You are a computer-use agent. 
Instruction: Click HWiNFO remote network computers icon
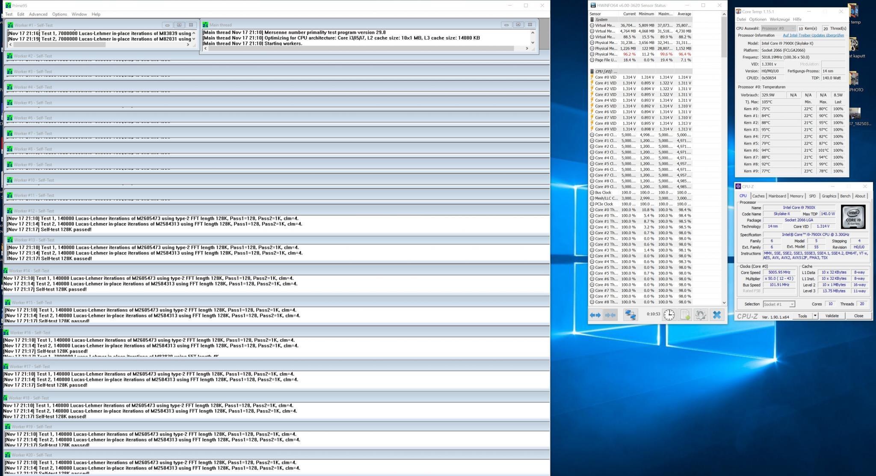click(x=630, y=315)
